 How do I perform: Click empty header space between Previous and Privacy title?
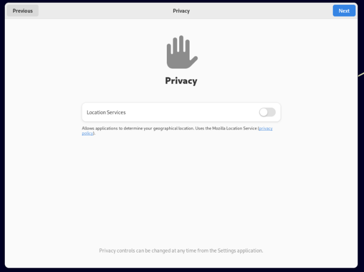[x=104, y=10]
